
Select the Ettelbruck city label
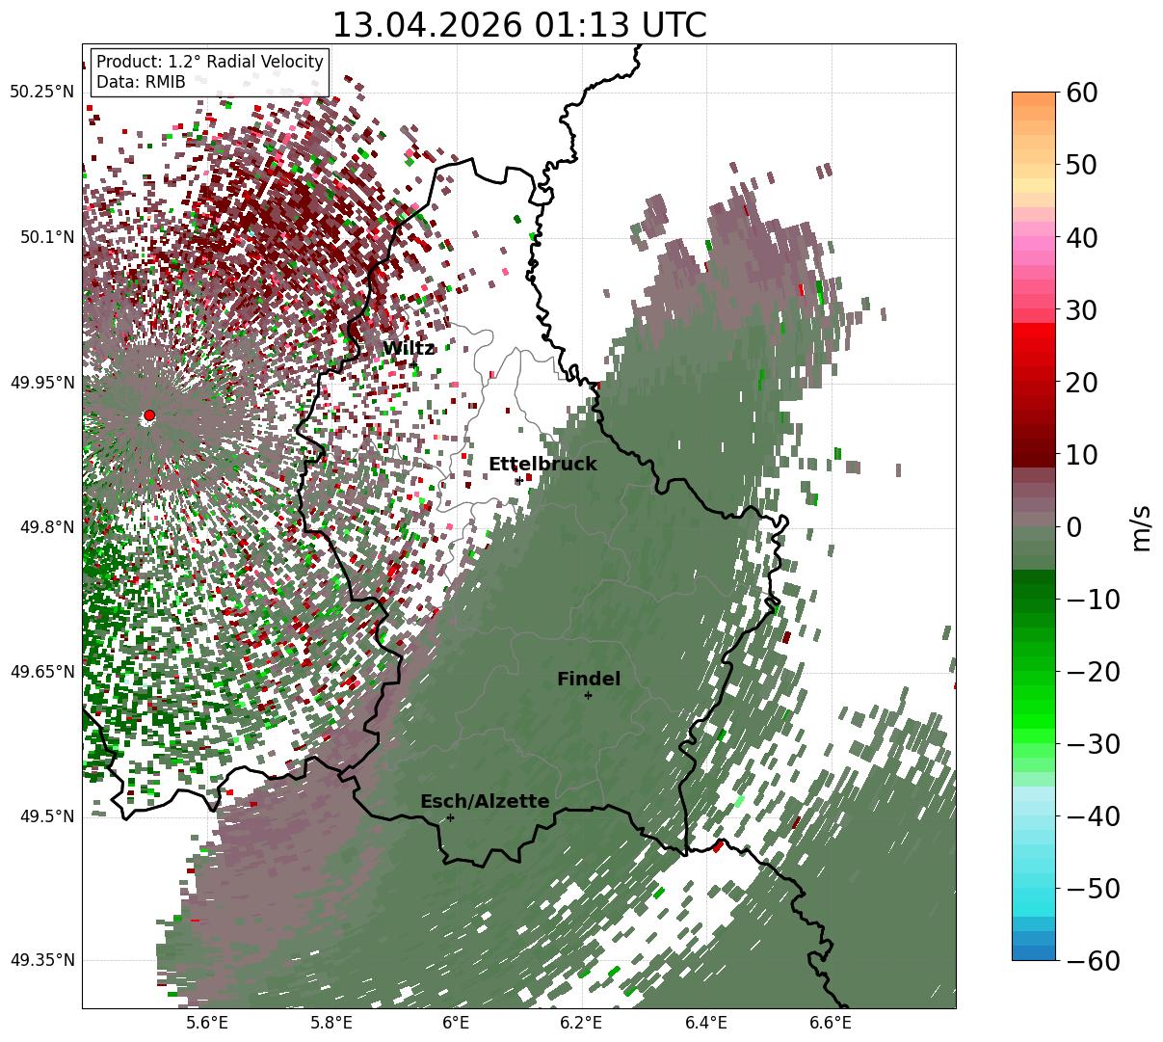542,465
